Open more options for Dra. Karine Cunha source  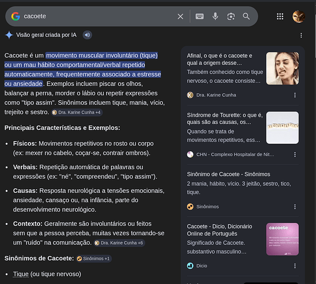click(x=295, y=95)
